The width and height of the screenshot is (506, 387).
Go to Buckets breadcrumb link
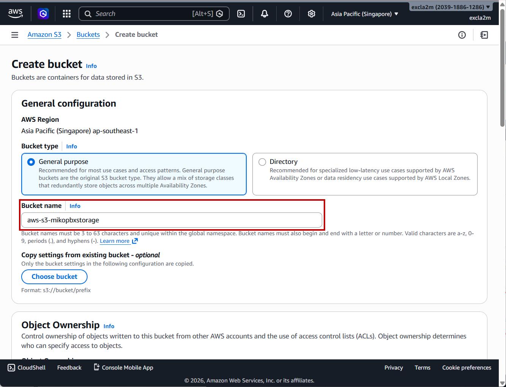click(x=88, y=35)
